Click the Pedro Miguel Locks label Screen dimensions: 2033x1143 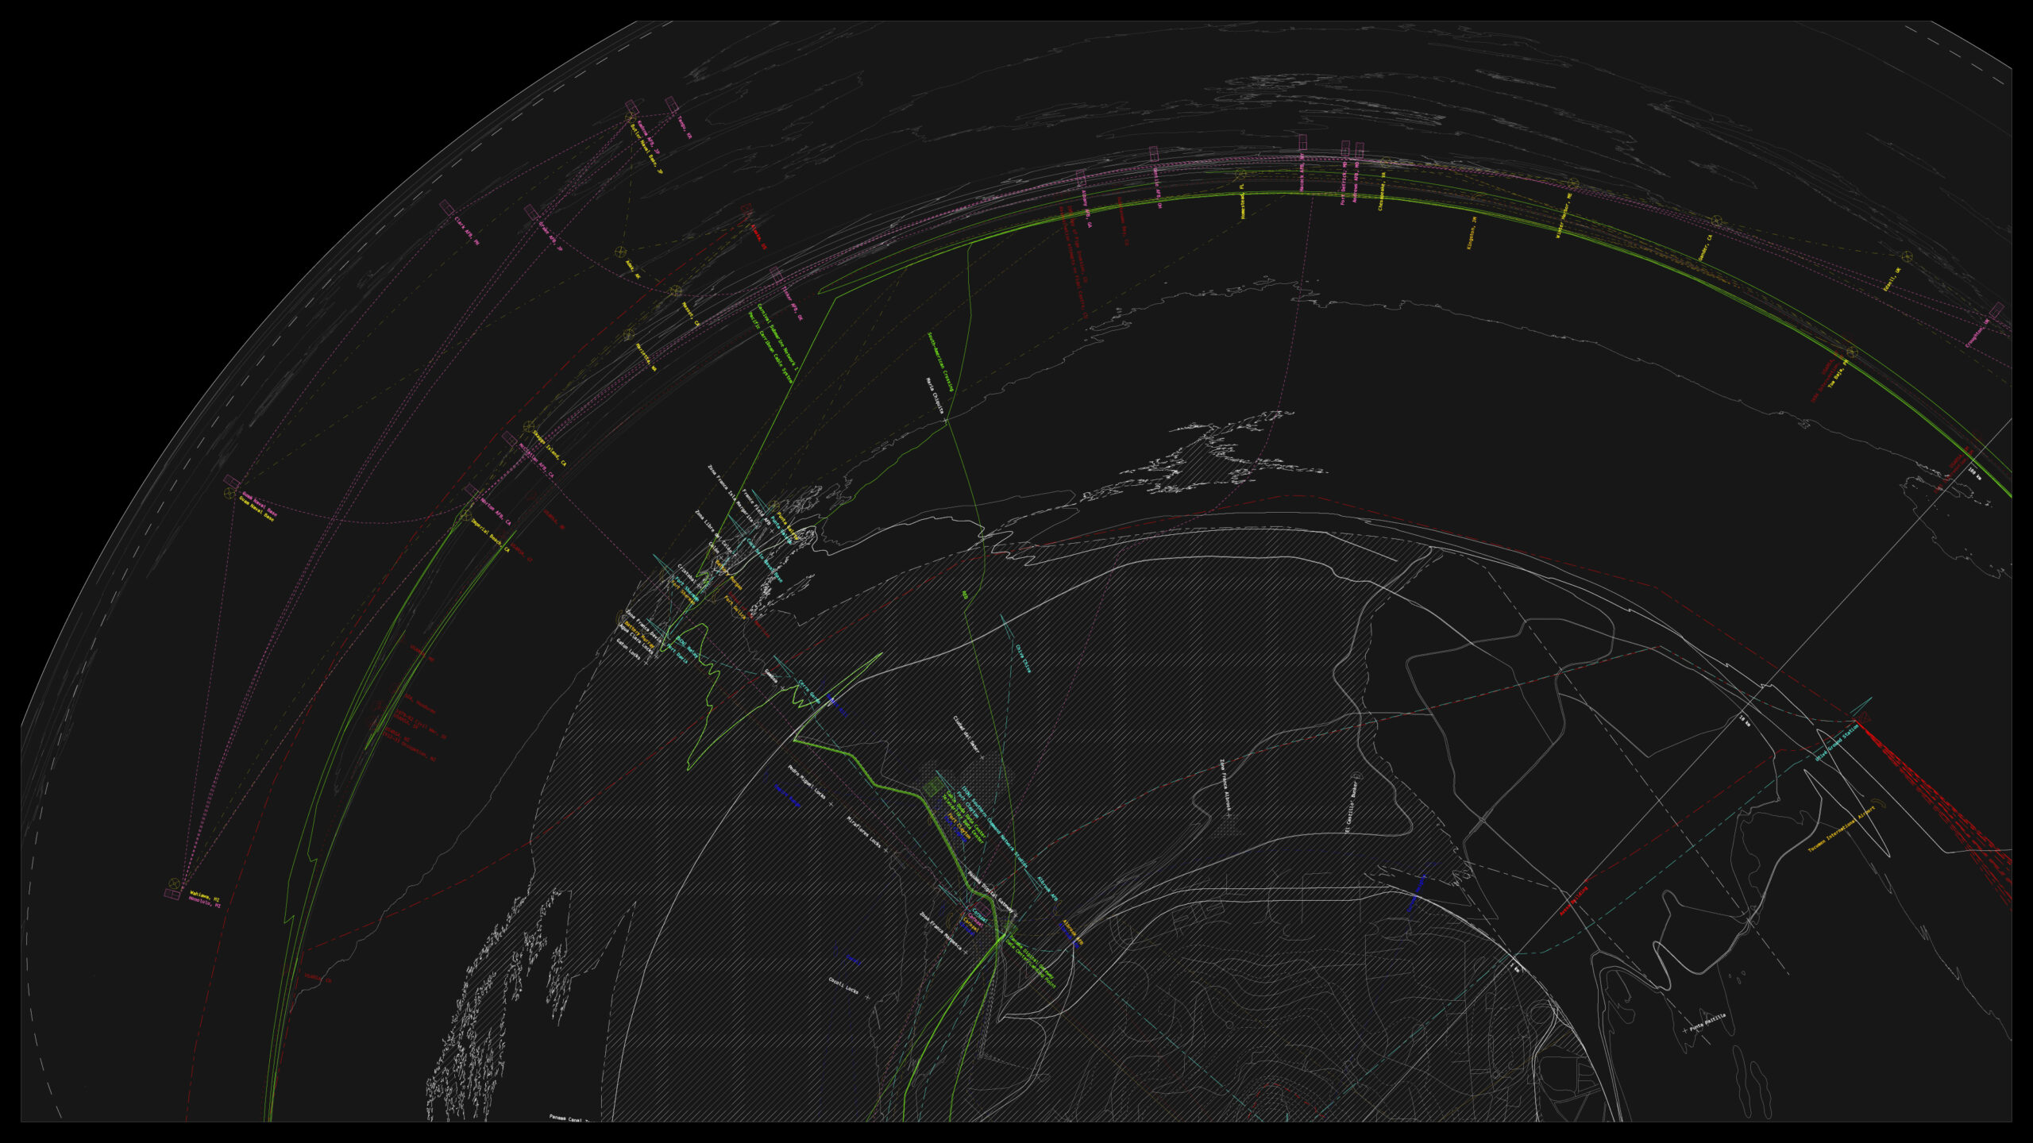[806, 783]
